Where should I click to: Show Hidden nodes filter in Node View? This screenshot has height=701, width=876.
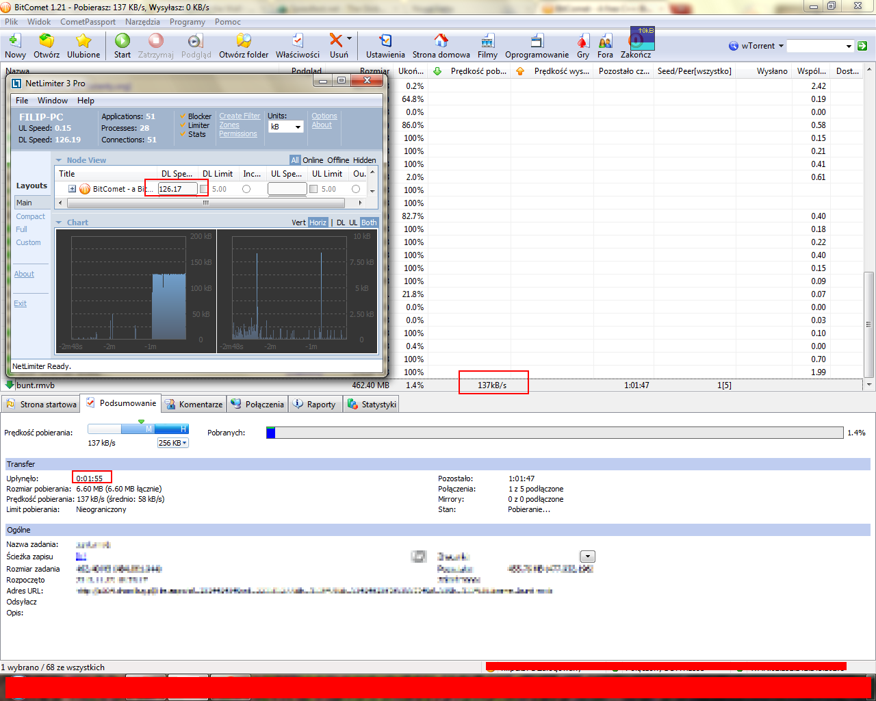pyautogui.click(x=365, y=160)
